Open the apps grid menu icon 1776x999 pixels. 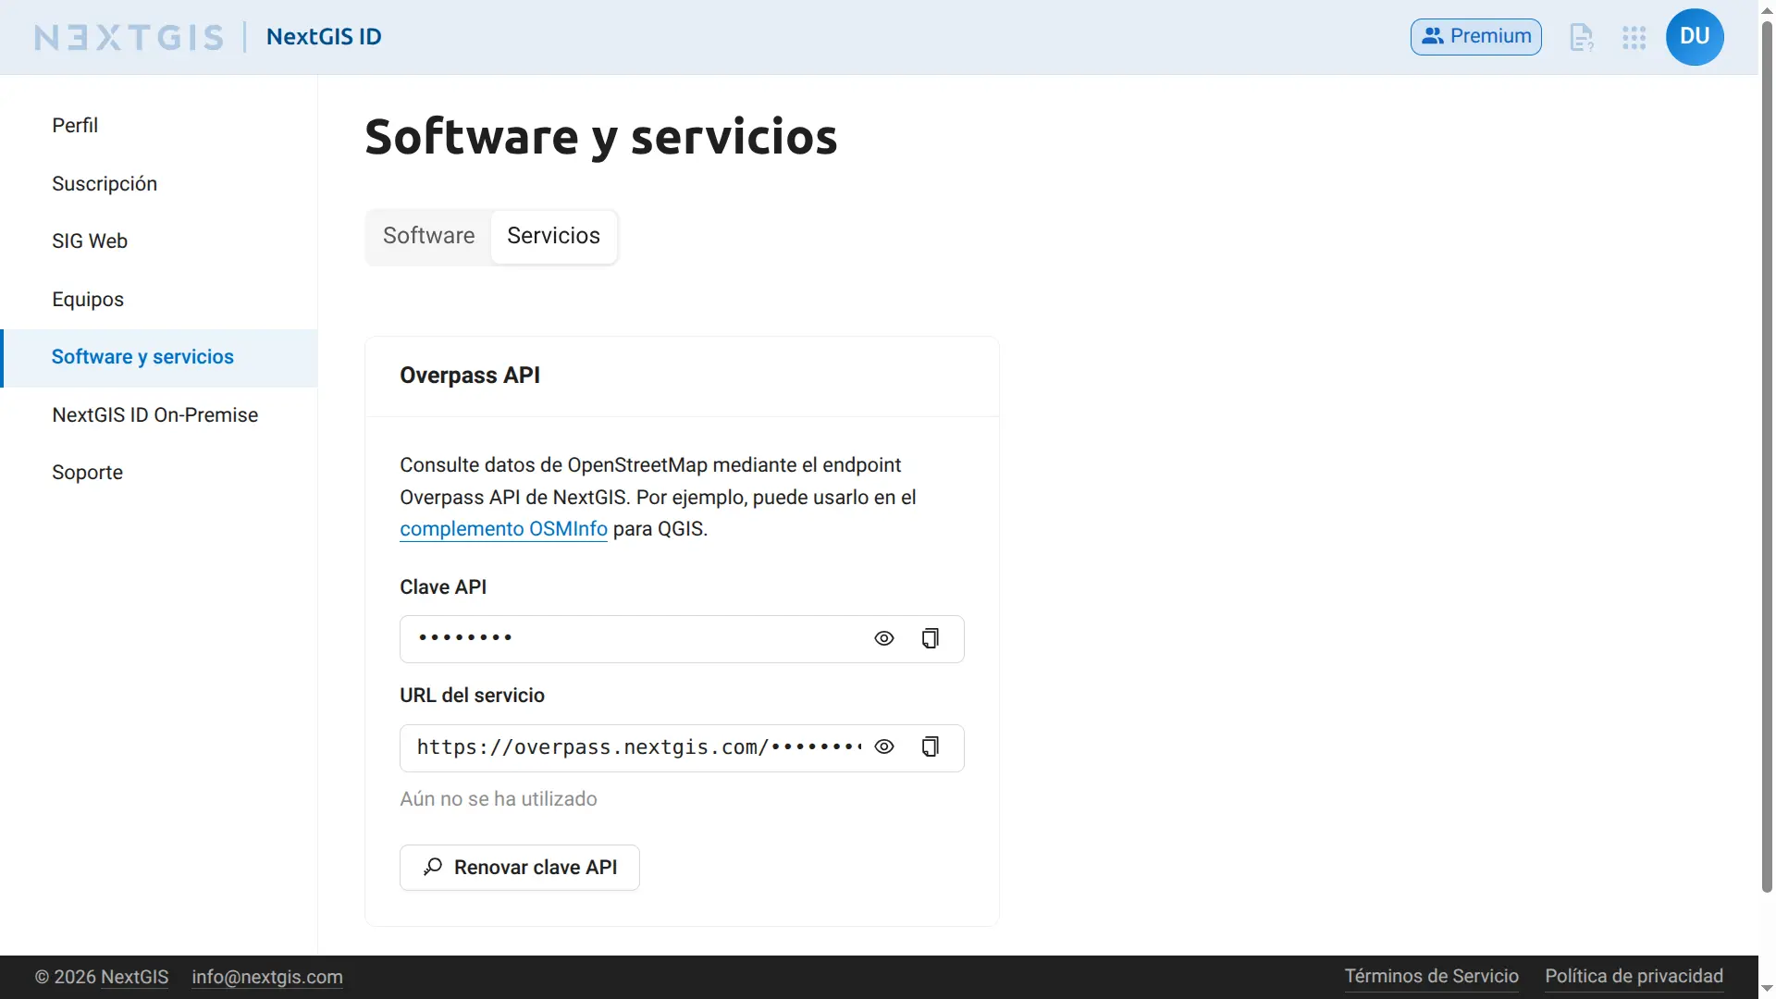1634,37
